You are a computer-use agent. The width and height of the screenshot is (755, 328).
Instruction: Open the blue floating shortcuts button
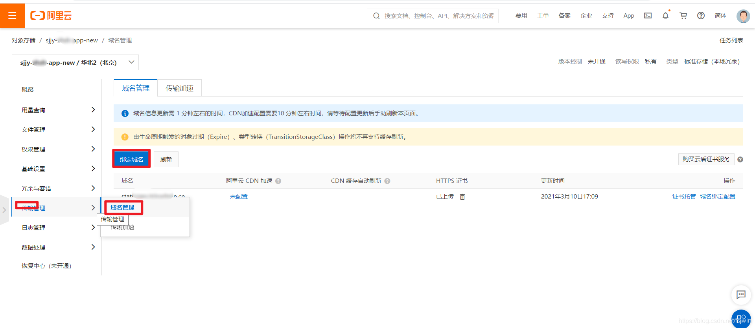[741, 319]
